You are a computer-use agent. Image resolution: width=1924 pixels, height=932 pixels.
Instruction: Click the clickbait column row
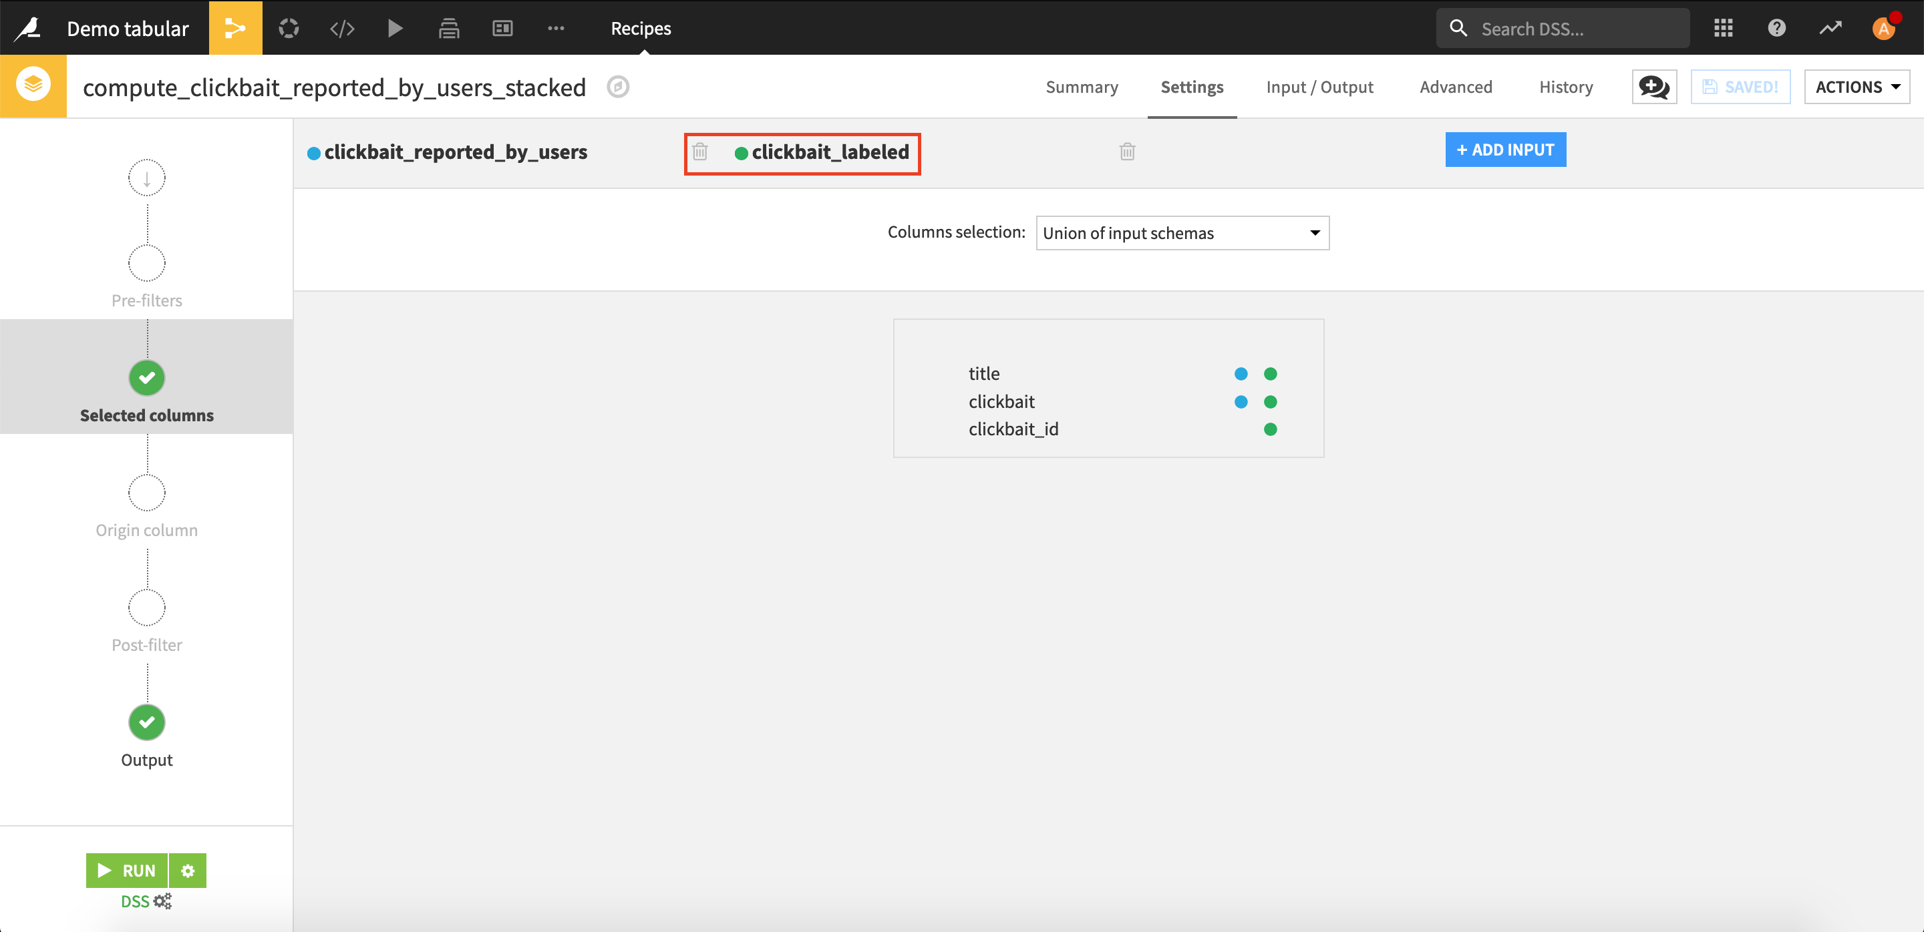(x=1108, y=401)
